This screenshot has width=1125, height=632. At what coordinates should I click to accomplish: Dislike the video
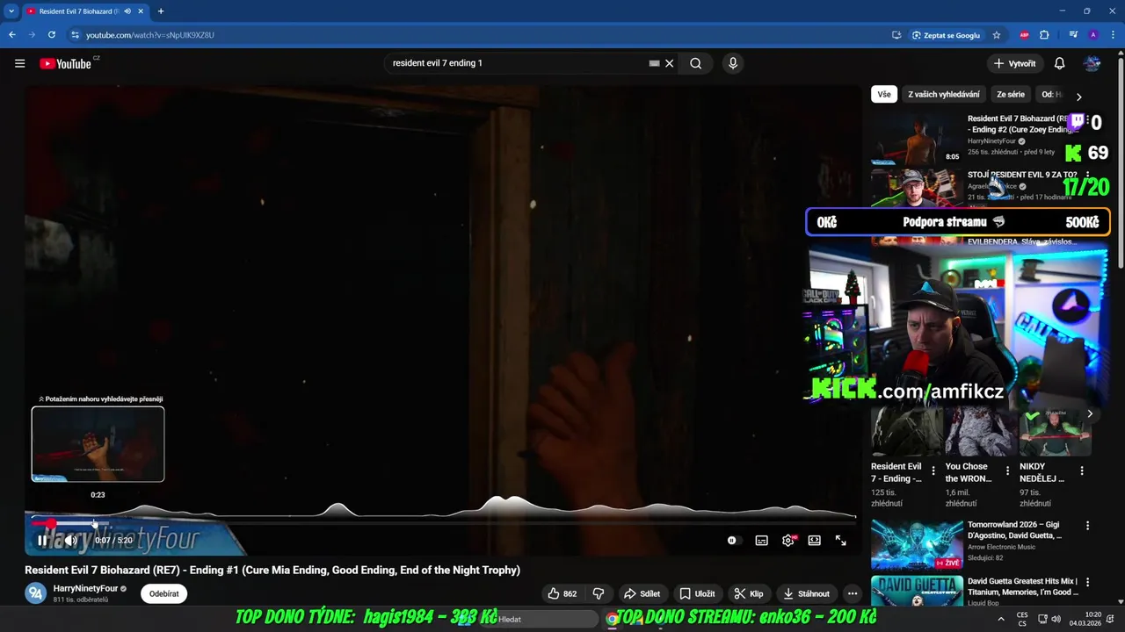(x=599, y=593)
